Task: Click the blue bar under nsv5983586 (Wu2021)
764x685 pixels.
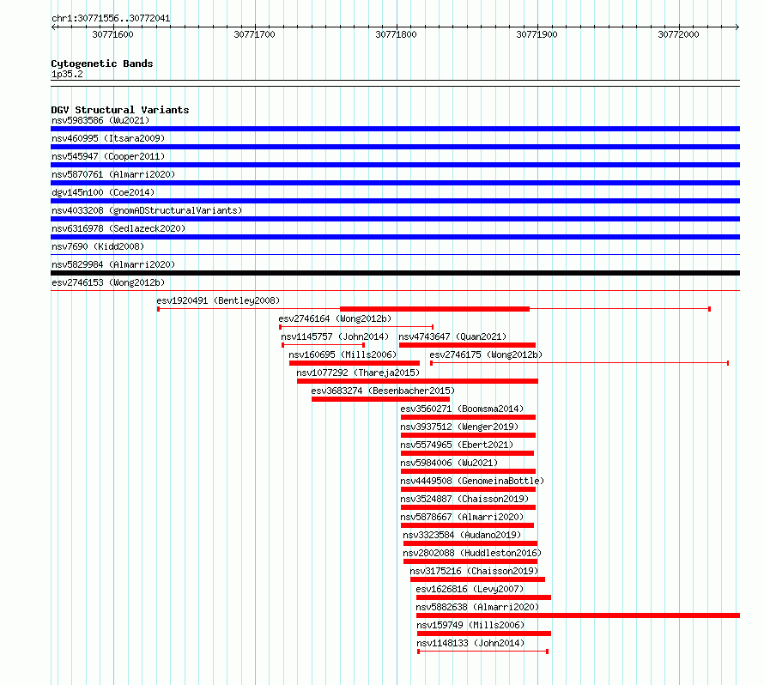Action: (395, 129)
